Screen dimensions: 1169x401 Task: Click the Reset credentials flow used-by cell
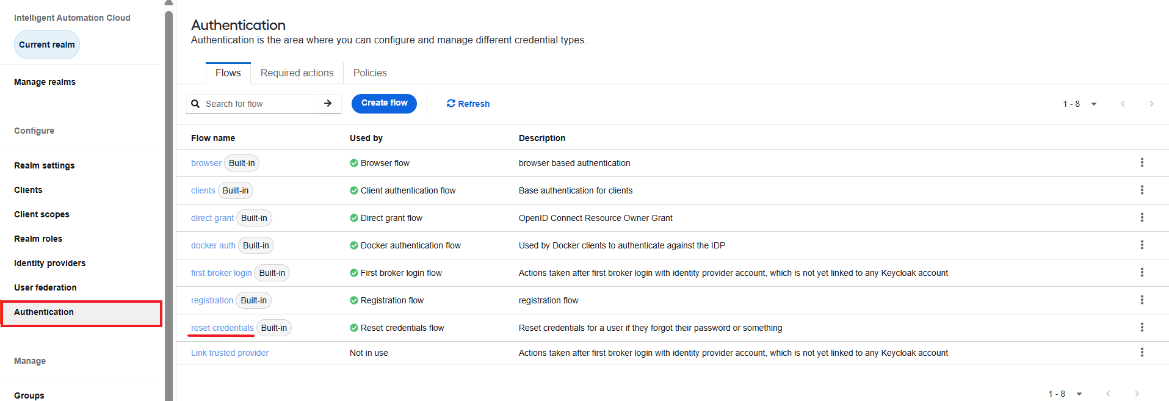(x=397, y=328)
